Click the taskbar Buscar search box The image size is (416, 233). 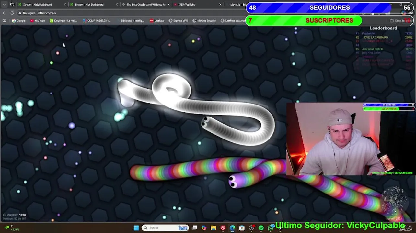(166, 228)
